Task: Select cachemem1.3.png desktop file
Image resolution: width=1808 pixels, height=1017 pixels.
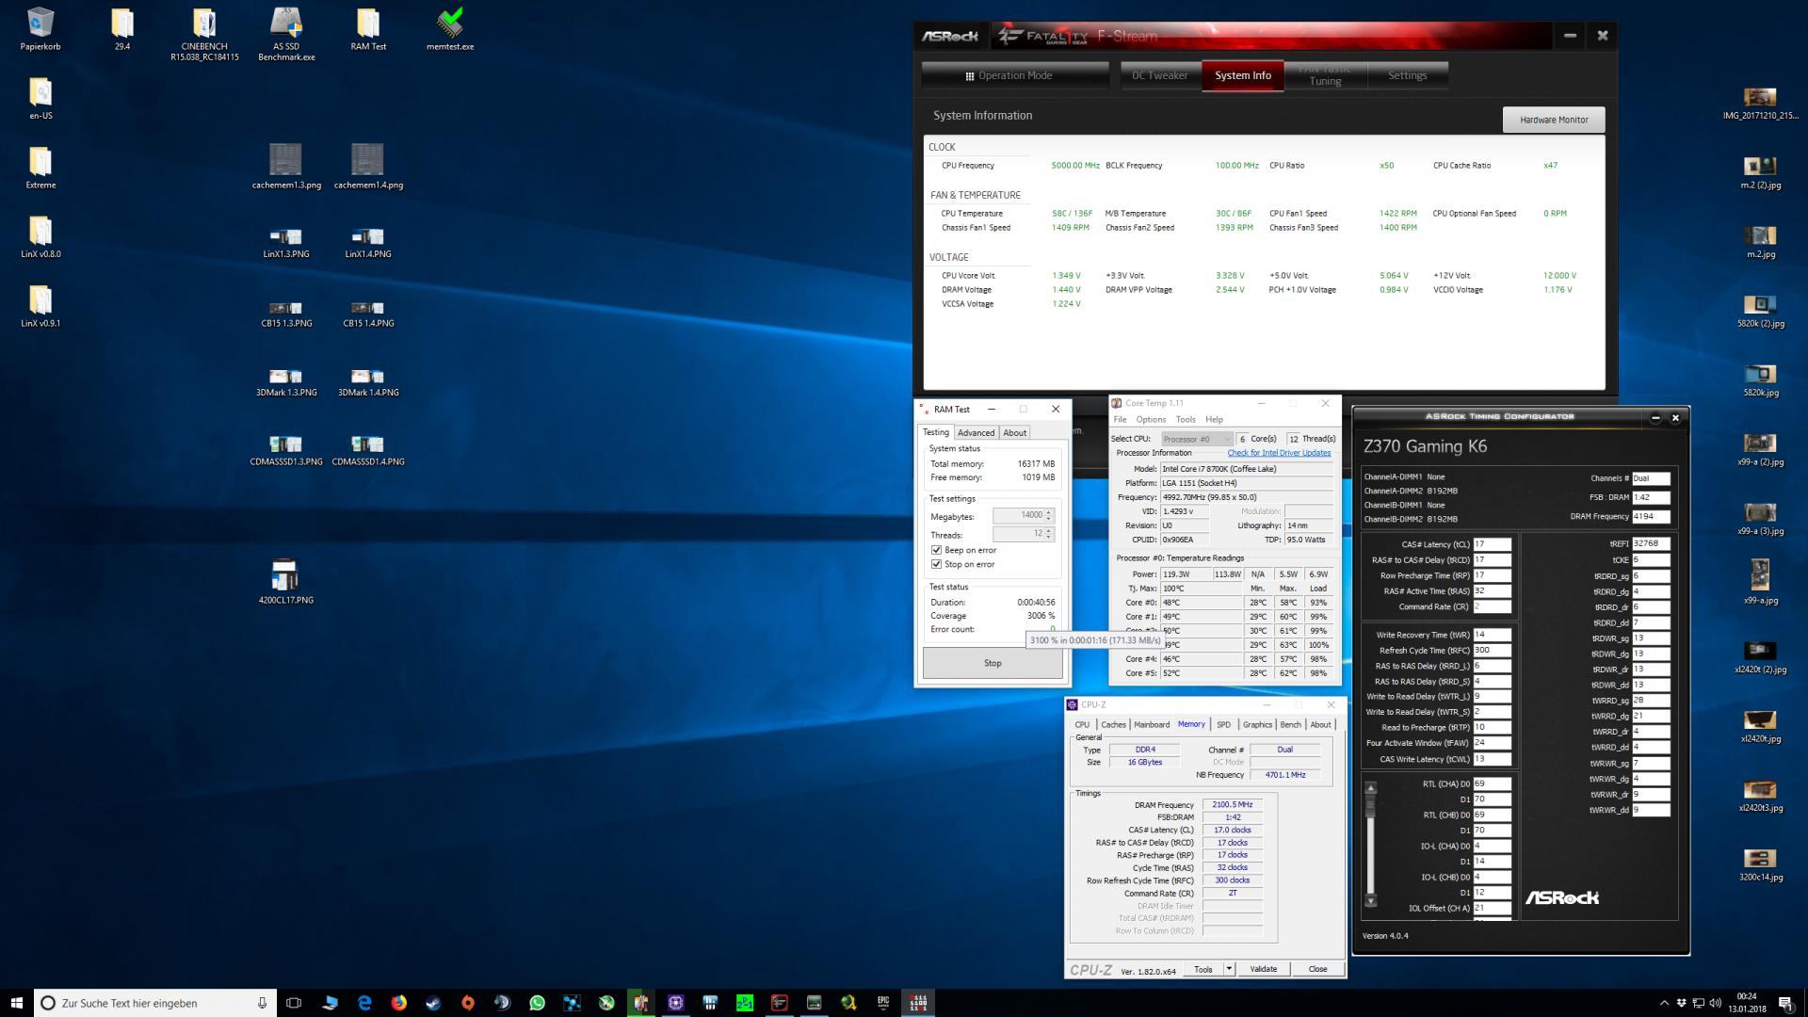Action: pyautogui.click(x=286, y=167)
